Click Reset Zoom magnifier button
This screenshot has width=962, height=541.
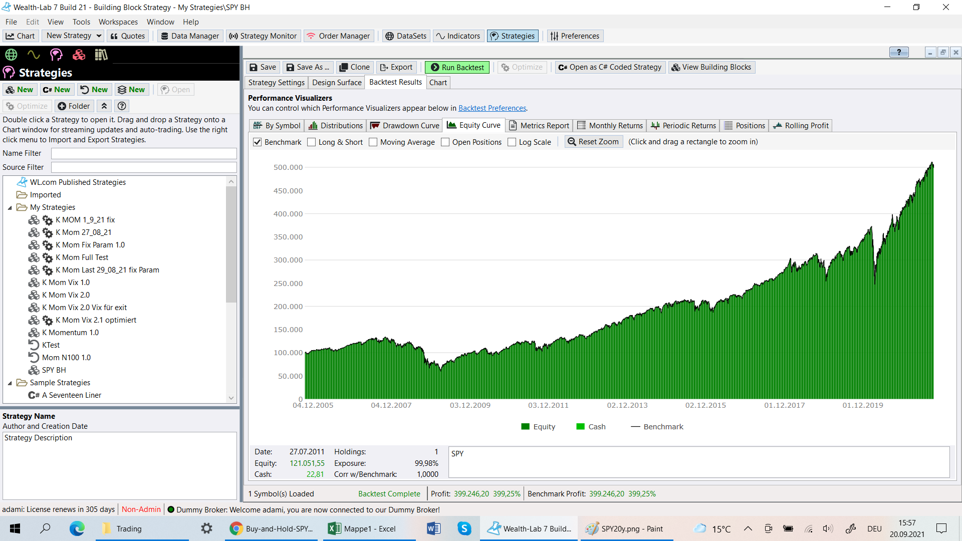593,142
